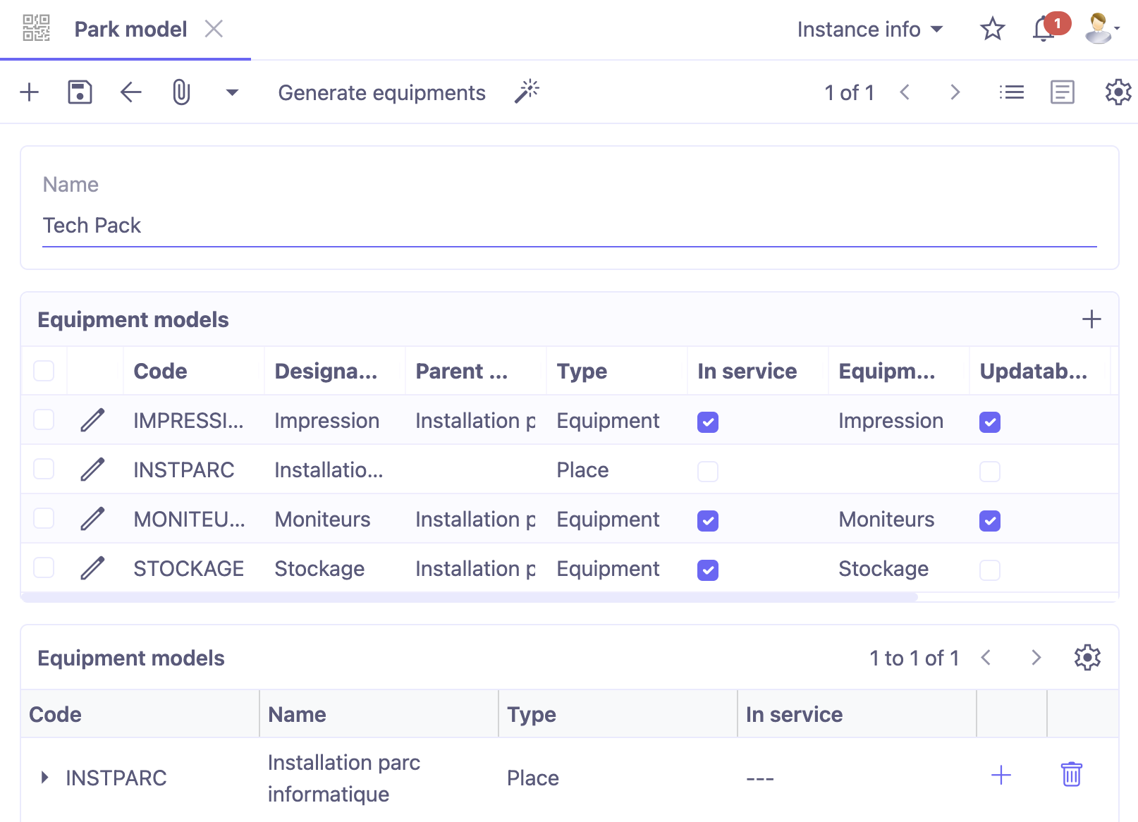The width and height of the screenshot is (1138, 822).
Task: Enable In service for the INSTPARC row
Action: click(707, 471)
